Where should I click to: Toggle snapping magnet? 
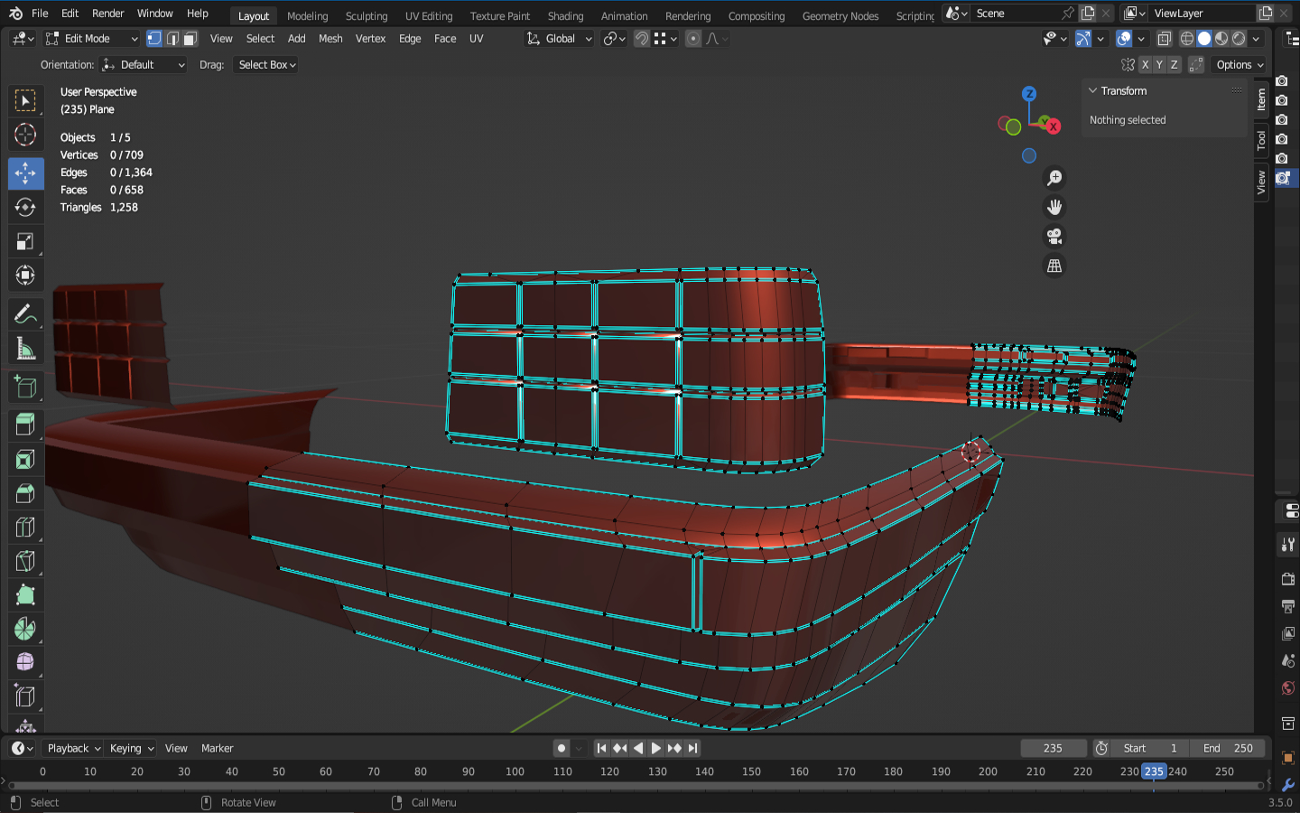click(642, 39)
